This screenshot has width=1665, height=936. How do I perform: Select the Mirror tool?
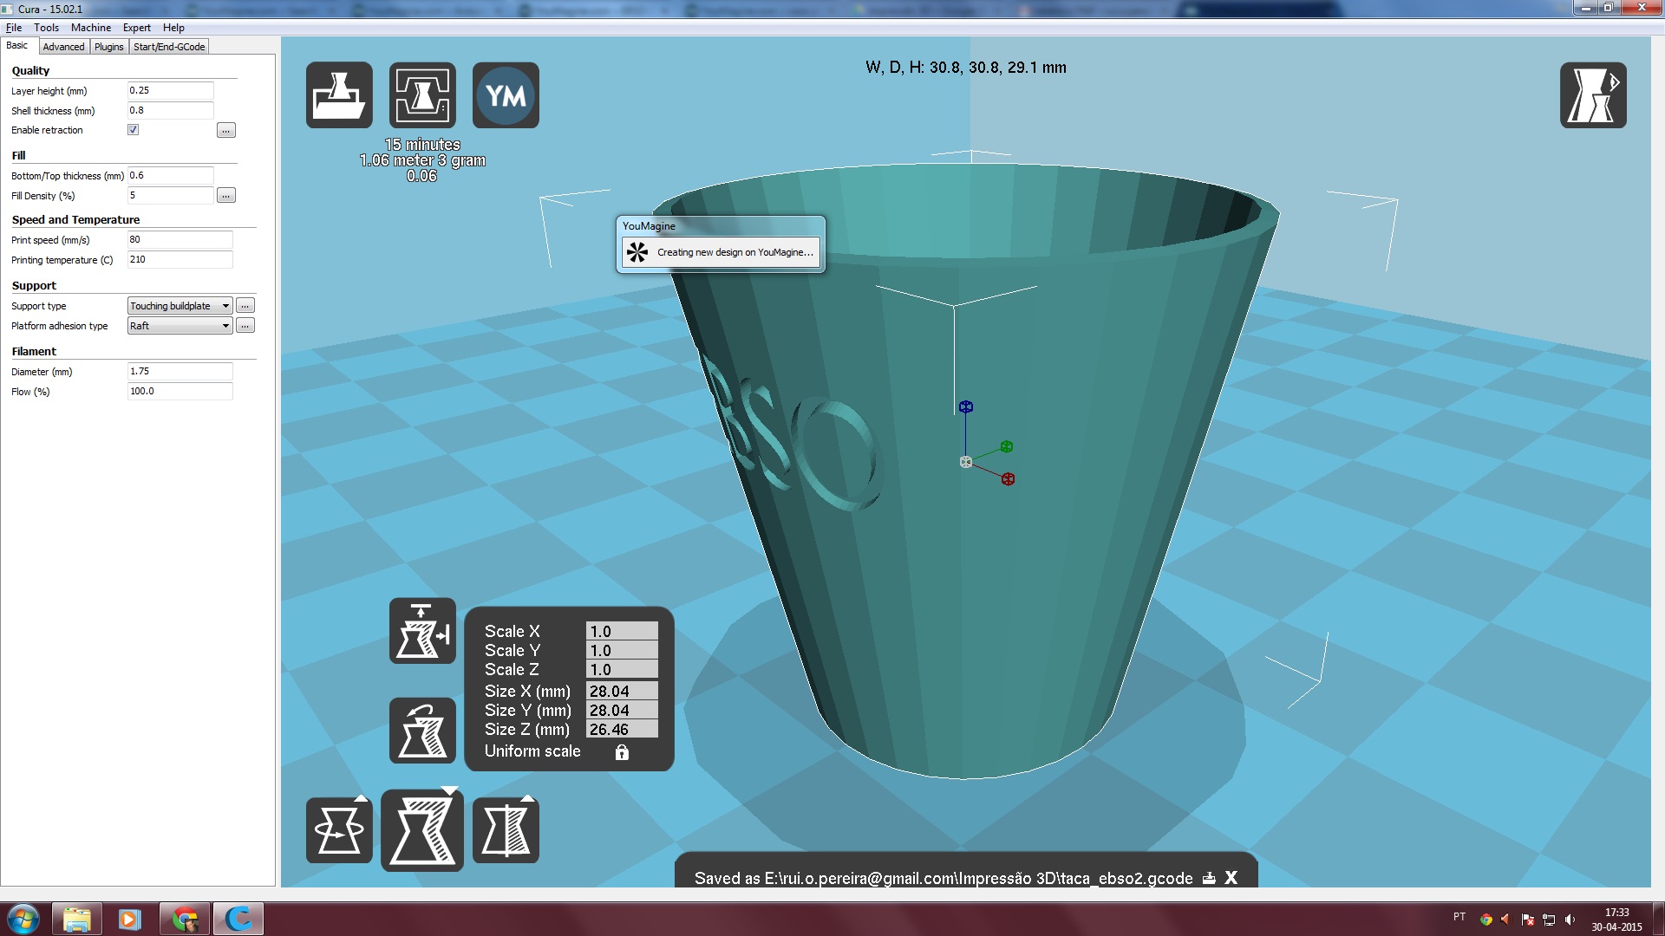506,830
